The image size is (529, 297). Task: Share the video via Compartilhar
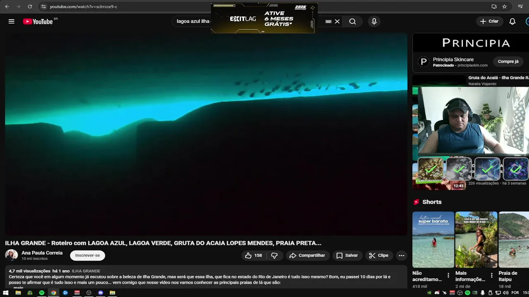click(x=307, y=255)
